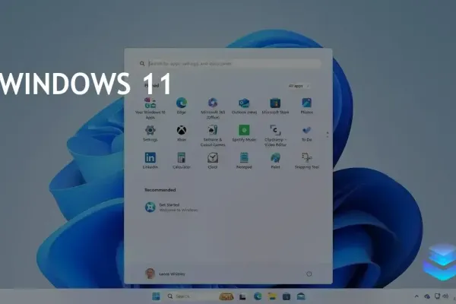
Task: Click the Start menu search field
Action: pos(230,63)
